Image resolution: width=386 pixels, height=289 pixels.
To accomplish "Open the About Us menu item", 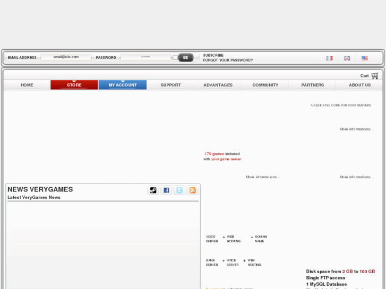I will [359, 85].
